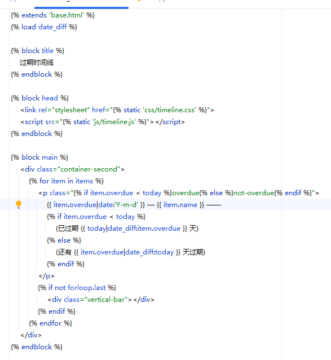Click date_diff in the load tag line
The width and height of the screenshot is (331, 360).
[x=52, y=27]
